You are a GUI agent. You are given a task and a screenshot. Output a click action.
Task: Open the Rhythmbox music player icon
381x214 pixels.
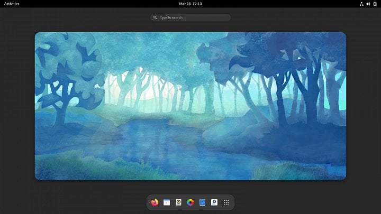pyautogui.click(x=178, y=202)
